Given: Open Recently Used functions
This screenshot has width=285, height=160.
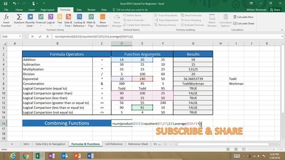Looking at the screenshot, I should [30, 21].
